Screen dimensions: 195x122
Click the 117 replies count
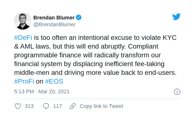57,106
